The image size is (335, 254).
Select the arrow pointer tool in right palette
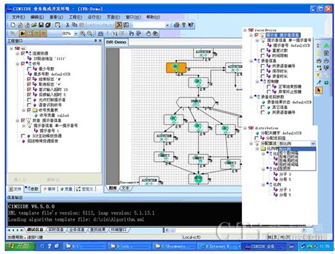(319, 90)
